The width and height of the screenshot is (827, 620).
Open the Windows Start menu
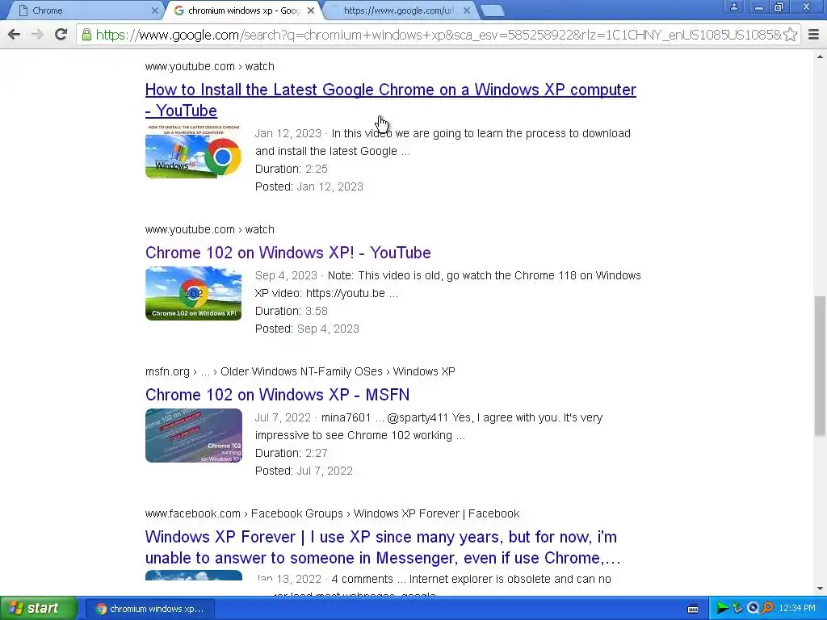(x=39, y=609)
